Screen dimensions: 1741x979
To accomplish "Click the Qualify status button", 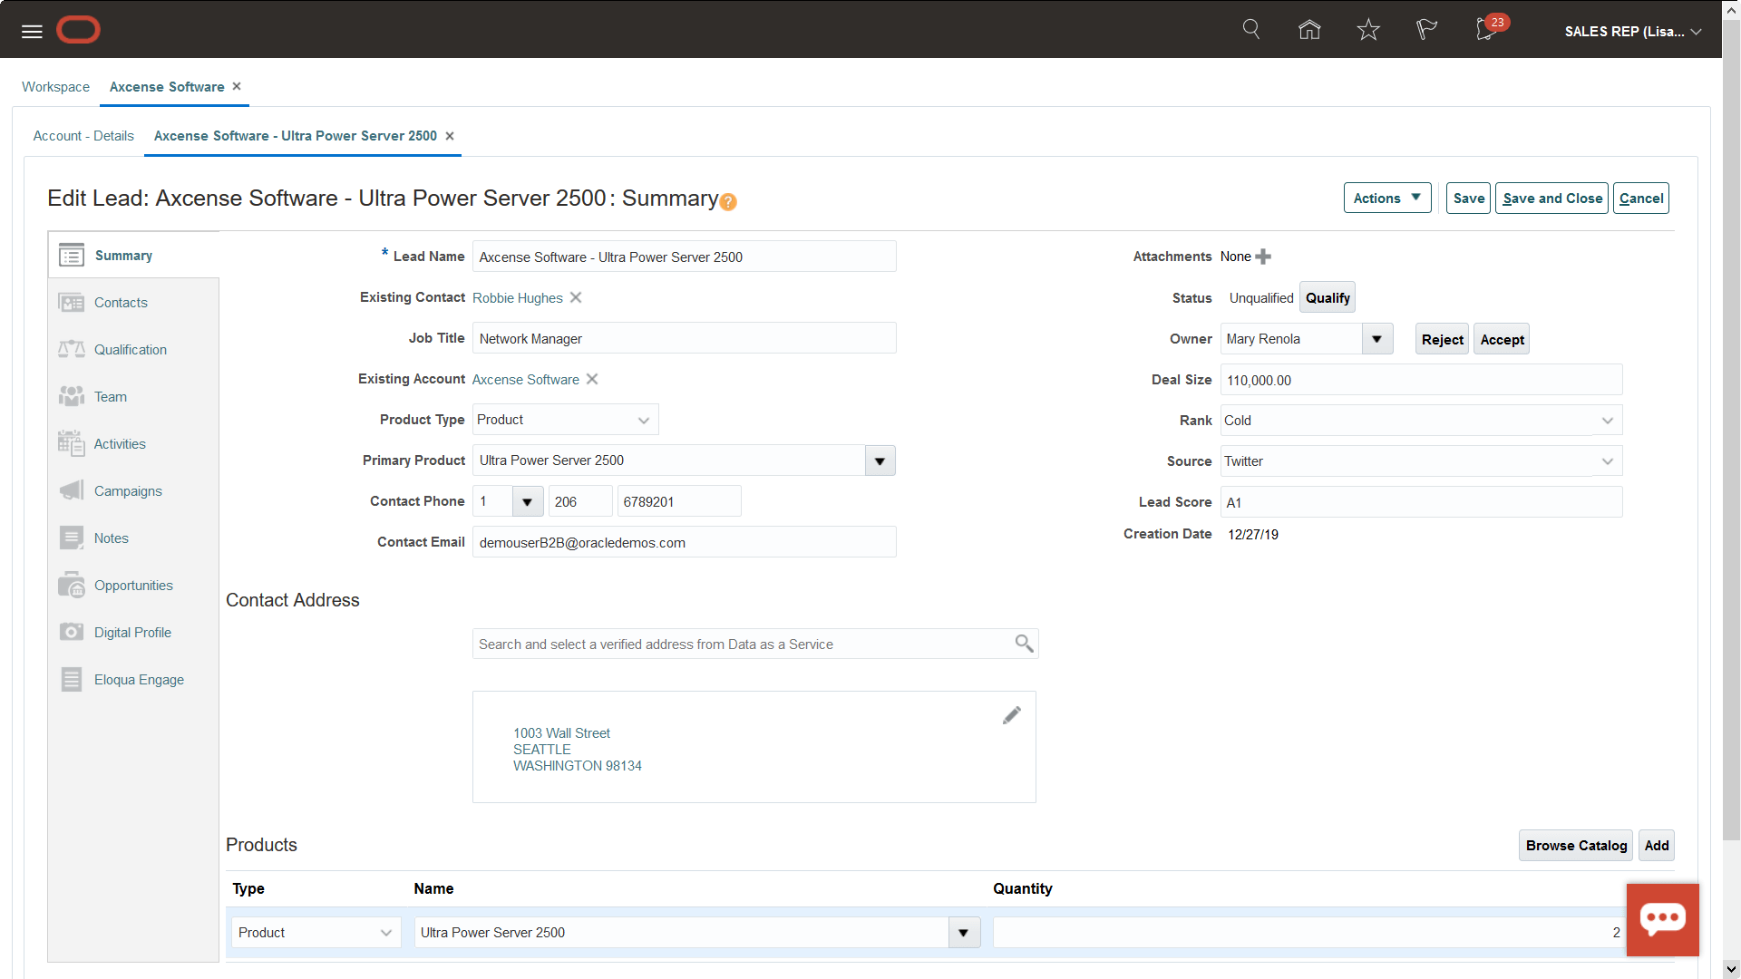I will 1327,296.
